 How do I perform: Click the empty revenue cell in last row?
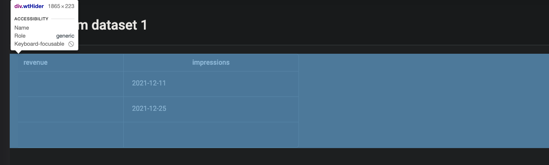(x=71, y=135)
